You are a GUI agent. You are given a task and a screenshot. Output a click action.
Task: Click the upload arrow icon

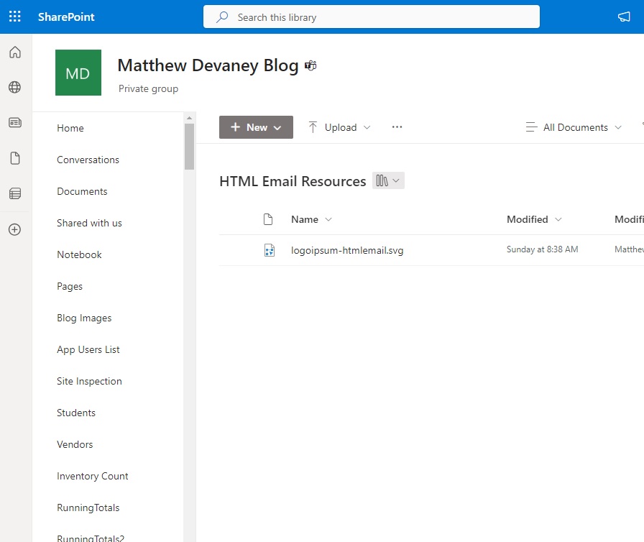[313, 127]
